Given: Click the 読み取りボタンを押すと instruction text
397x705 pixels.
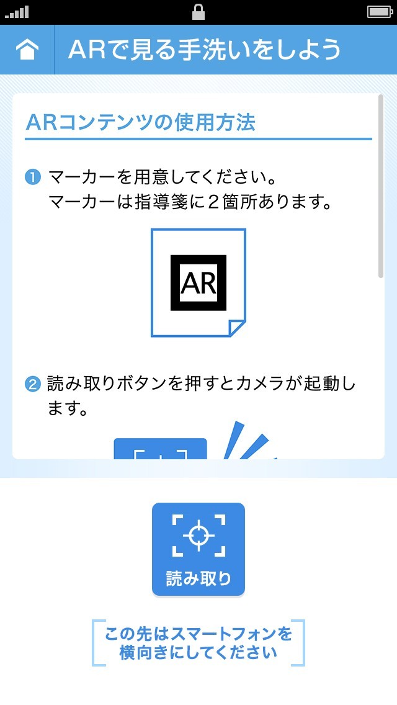Looking at the screenshot, I should click(202, 396).
